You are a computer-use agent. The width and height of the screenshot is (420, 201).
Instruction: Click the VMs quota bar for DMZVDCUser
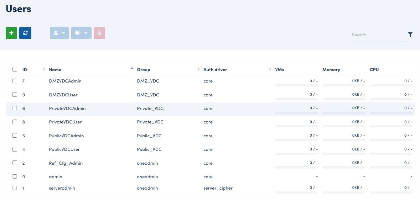click(296, 99)
